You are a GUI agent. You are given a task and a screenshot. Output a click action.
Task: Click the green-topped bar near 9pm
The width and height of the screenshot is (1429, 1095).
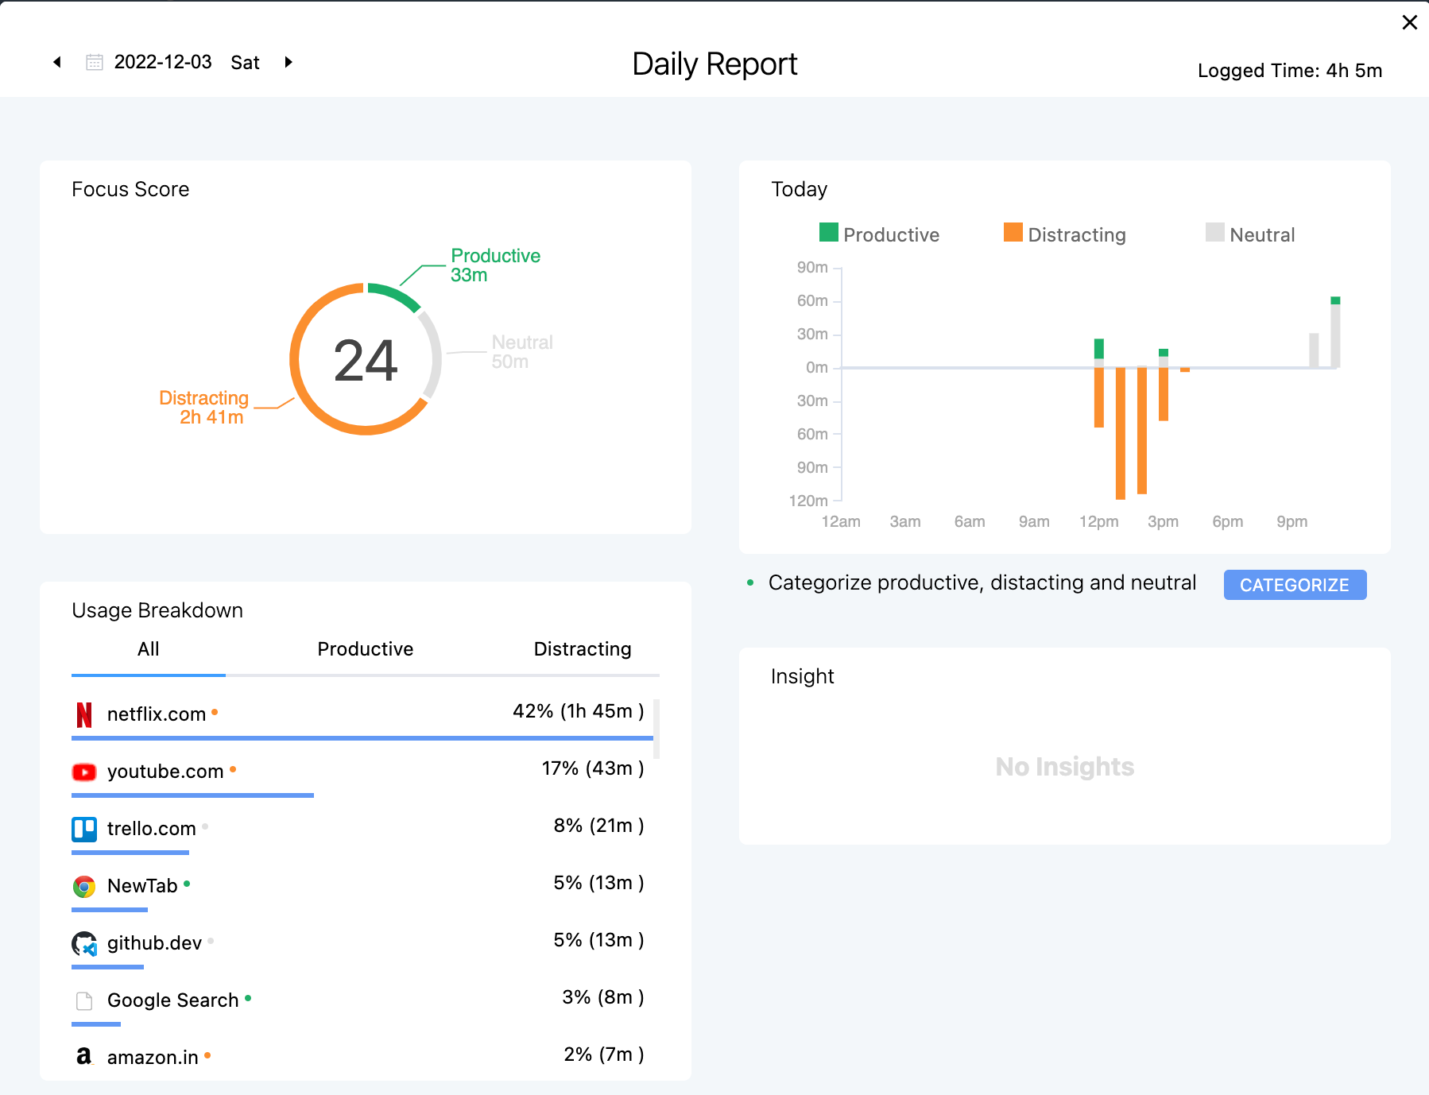1335,332
